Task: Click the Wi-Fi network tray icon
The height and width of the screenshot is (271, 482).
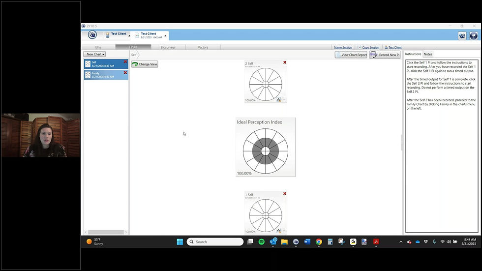Action: [442, 242]
